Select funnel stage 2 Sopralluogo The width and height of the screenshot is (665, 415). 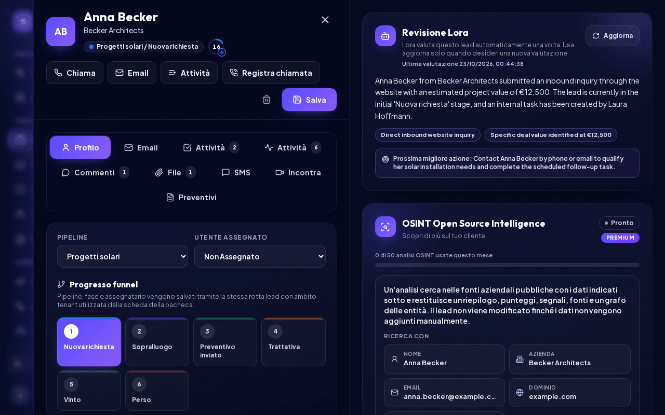(157, 342)
